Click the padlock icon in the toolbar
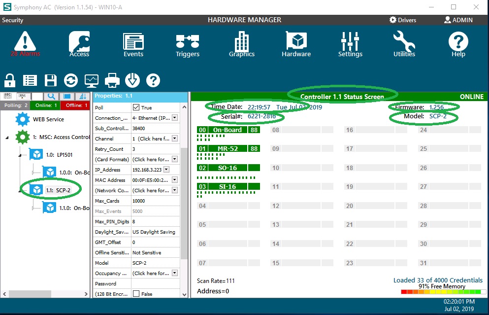 click(x=10, y=80)
